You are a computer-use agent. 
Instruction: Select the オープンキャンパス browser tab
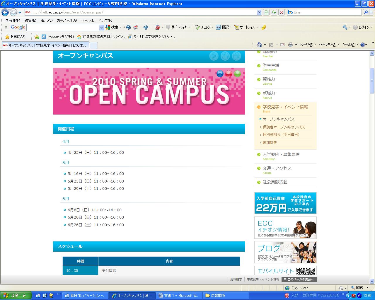pos(45,45)
